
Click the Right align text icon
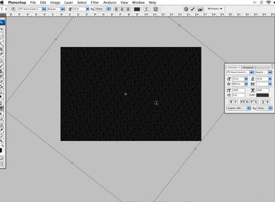pos(128,9)
